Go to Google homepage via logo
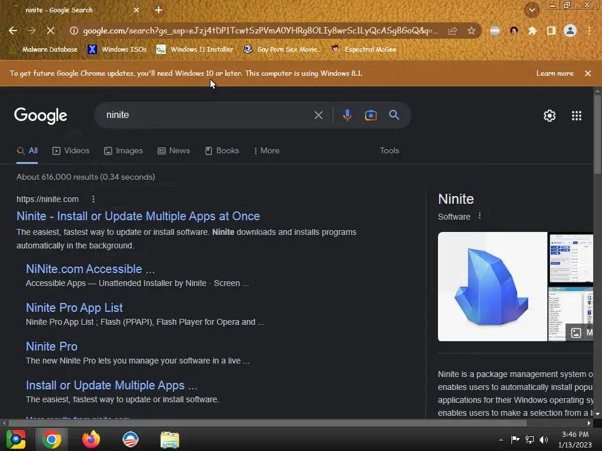 [41, 116]
